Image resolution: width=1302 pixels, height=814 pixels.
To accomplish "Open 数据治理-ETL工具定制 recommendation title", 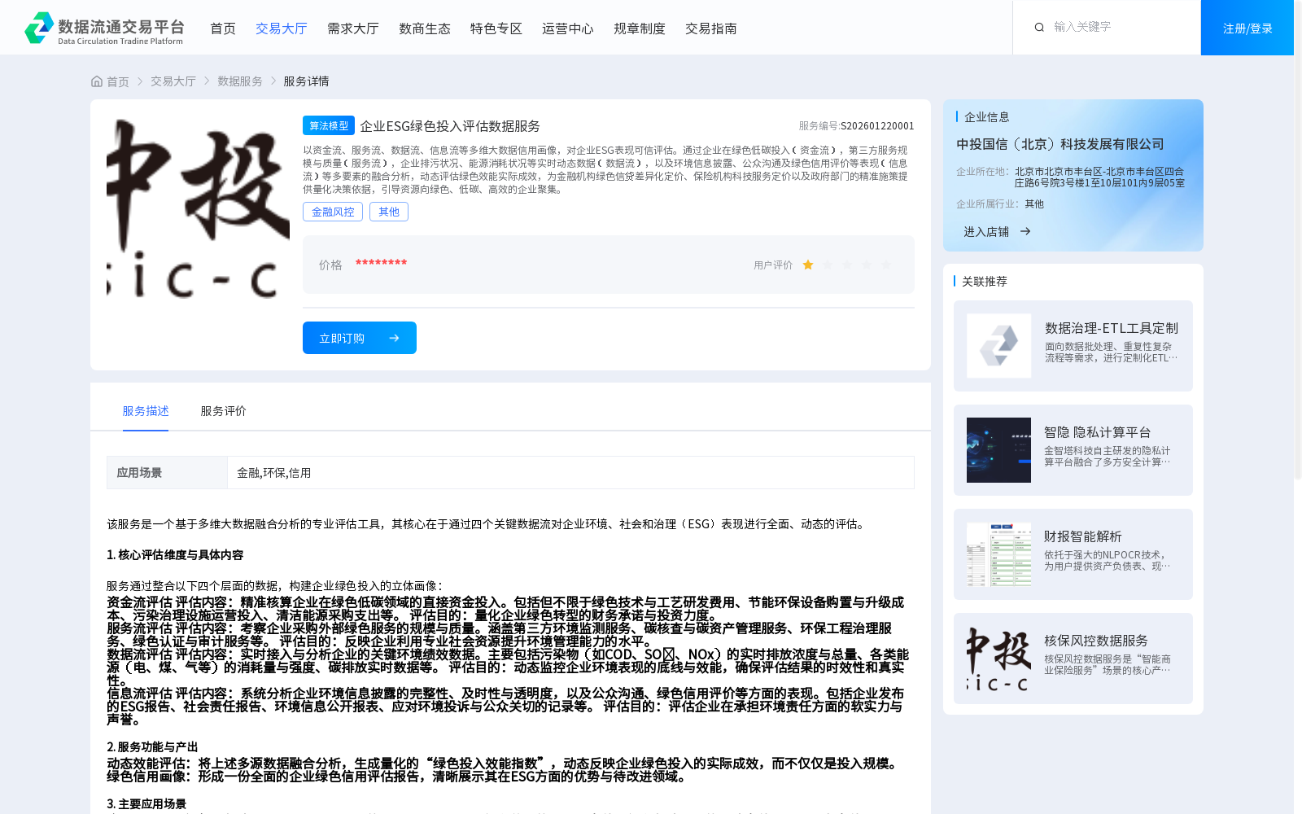I will (x=1112, y=328).
